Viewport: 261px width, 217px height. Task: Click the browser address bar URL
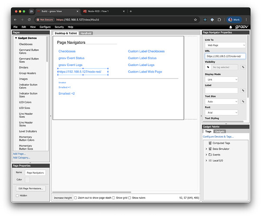pyautogui.click(x=78, y=20)
